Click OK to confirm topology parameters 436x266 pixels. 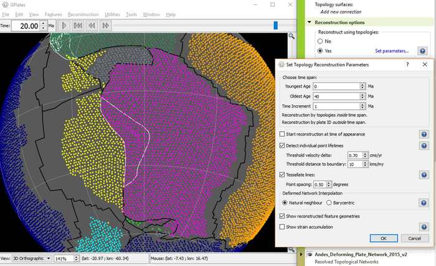pyautogui.click(x=383, y=238)
